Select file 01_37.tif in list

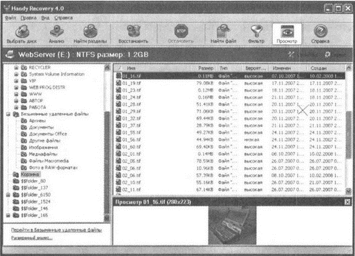230,125
